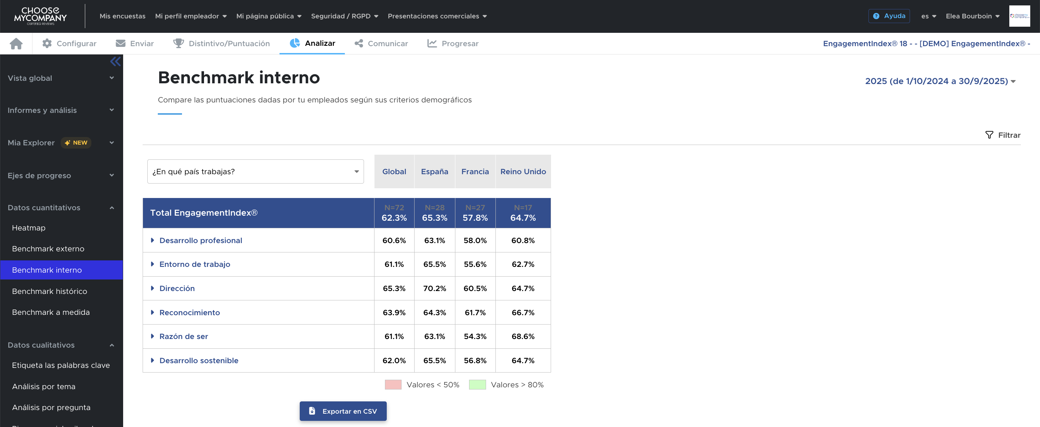Click the Progresar chart icon

coord(432,44)
